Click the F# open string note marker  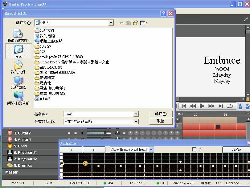tap(62, 163)
